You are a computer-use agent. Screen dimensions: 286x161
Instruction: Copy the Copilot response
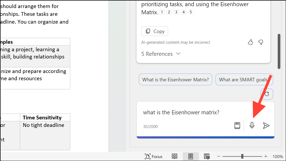point(154,31)
